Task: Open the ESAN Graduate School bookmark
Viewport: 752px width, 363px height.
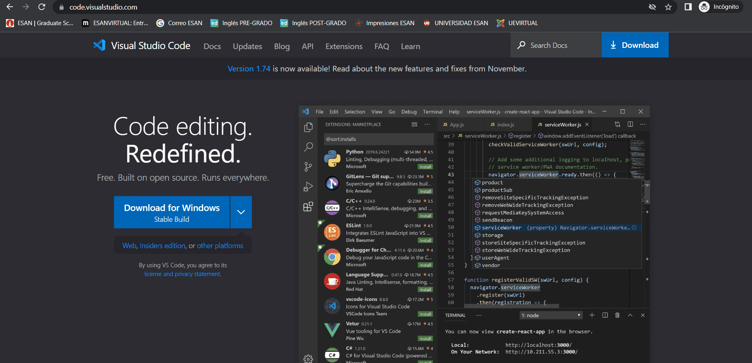Action: tap(40, 23)
